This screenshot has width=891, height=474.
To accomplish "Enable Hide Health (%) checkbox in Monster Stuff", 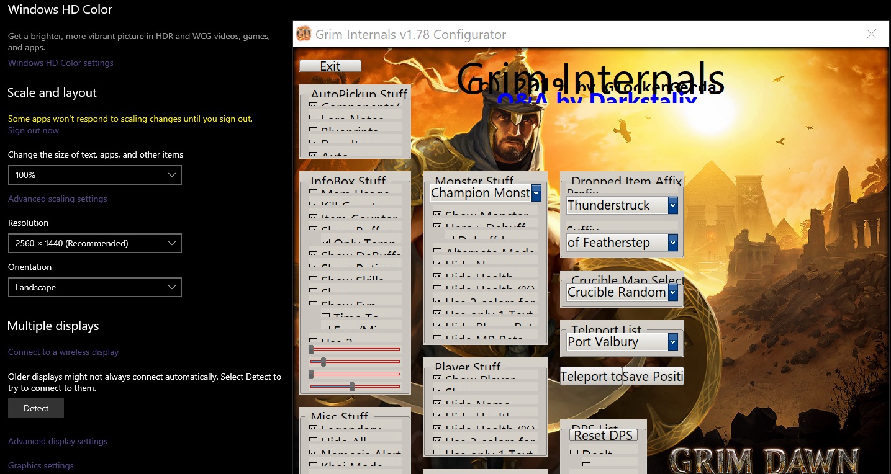I will (438, 288).
